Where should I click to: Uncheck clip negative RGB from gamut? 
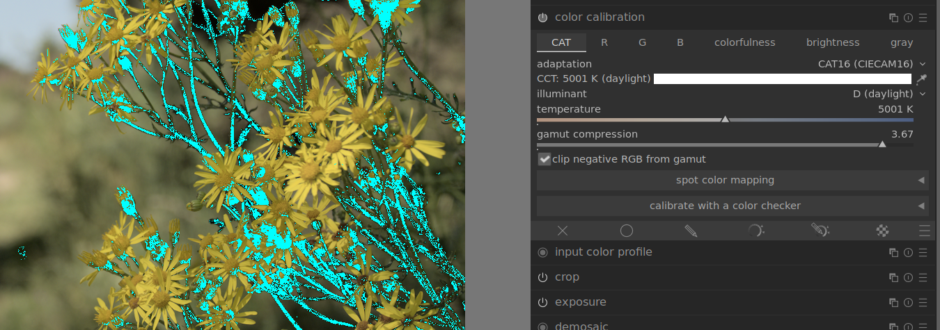click(x=545, y=159)
